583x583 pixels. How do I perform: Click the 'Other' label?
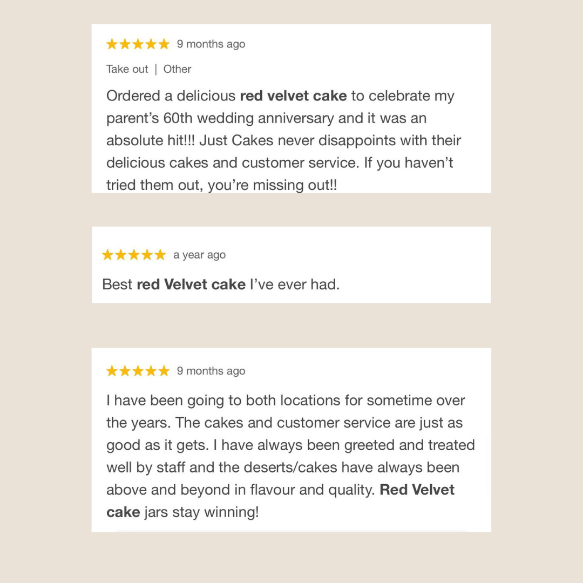click(x=178, y=69)
